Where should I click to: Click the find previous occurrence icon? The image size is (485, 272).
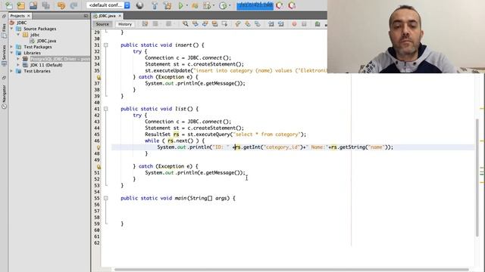196,23
